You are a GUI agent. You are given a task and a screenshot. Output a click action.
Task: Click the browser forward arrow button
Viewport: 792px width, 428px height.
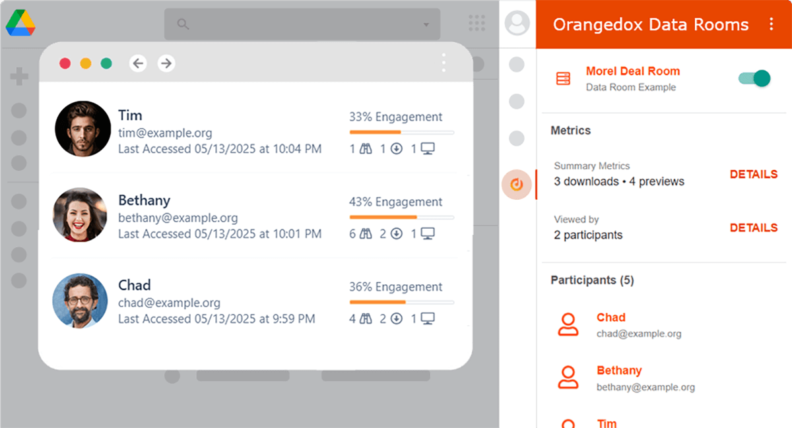tap(166, 63)
